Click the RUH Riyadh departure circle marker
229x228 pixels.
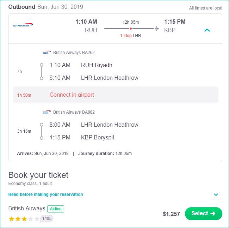[42, 65]
